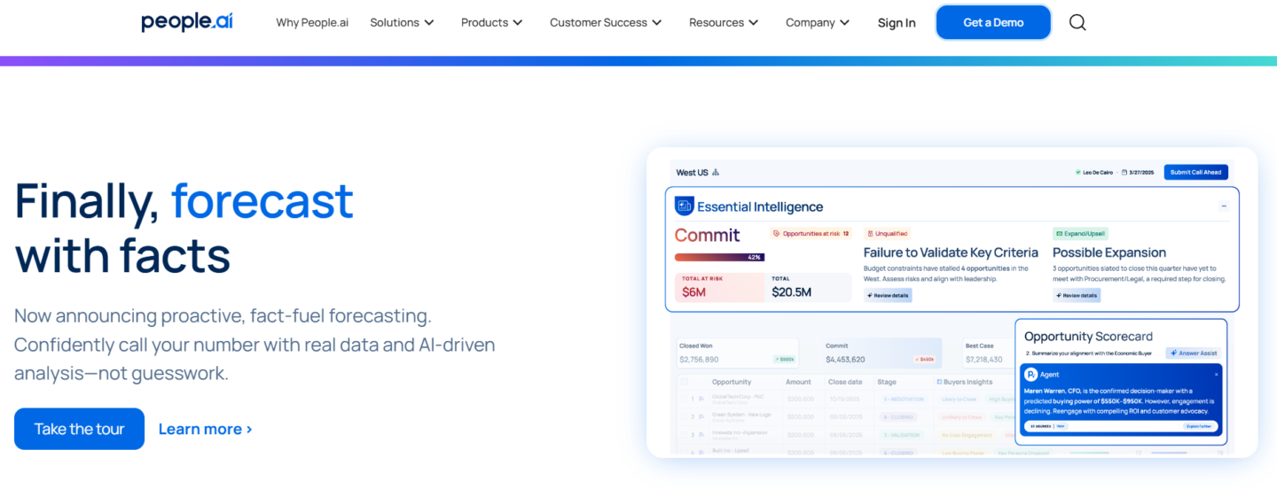Click the Submit Call Ahead button
Image resolution: width=1277 pixels, height=489 pixels.
[1195, 173]
